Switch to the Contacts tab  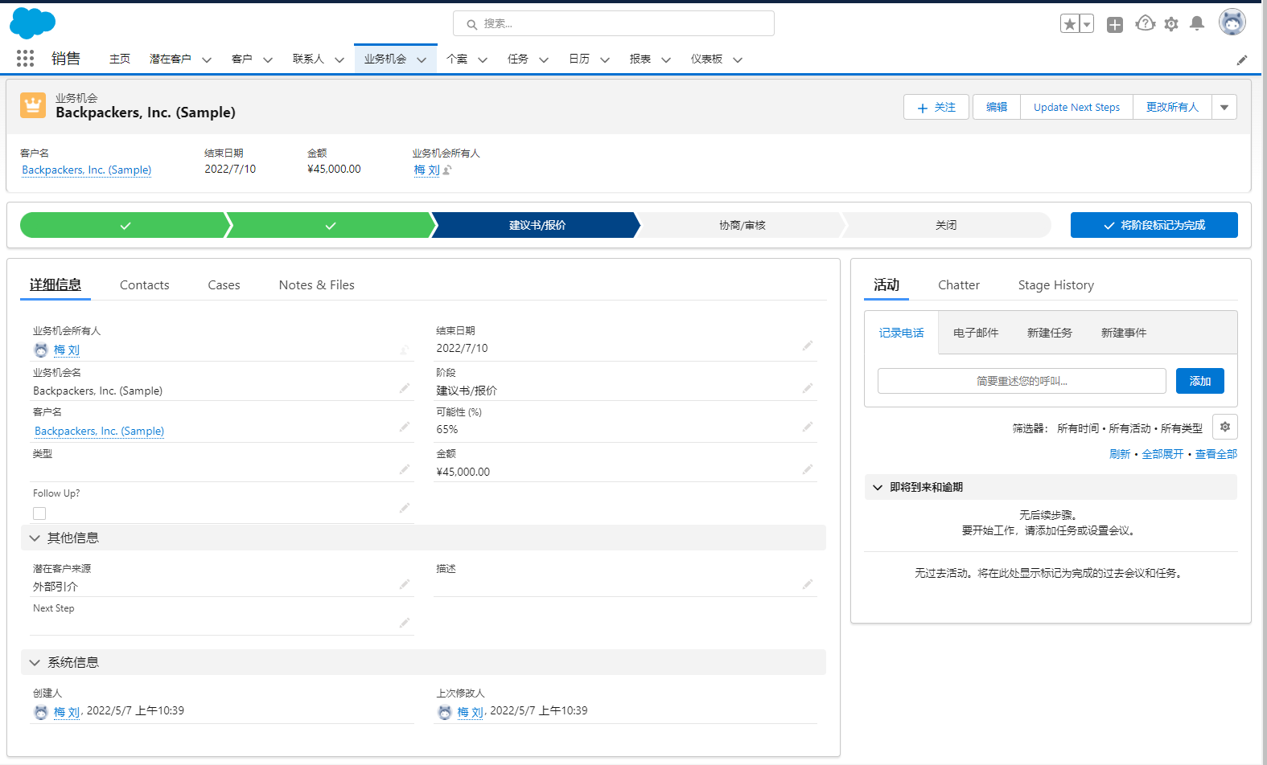[x=145, y=284]
